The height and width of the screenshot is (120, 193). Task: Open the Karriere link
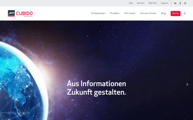point(141,3)
